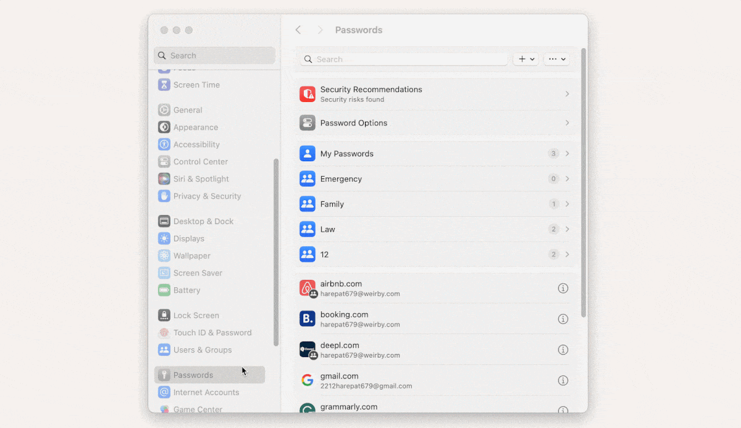Select the Game Center icon
The width and height of the screenshot is (741, 428).
click(164, 409)
